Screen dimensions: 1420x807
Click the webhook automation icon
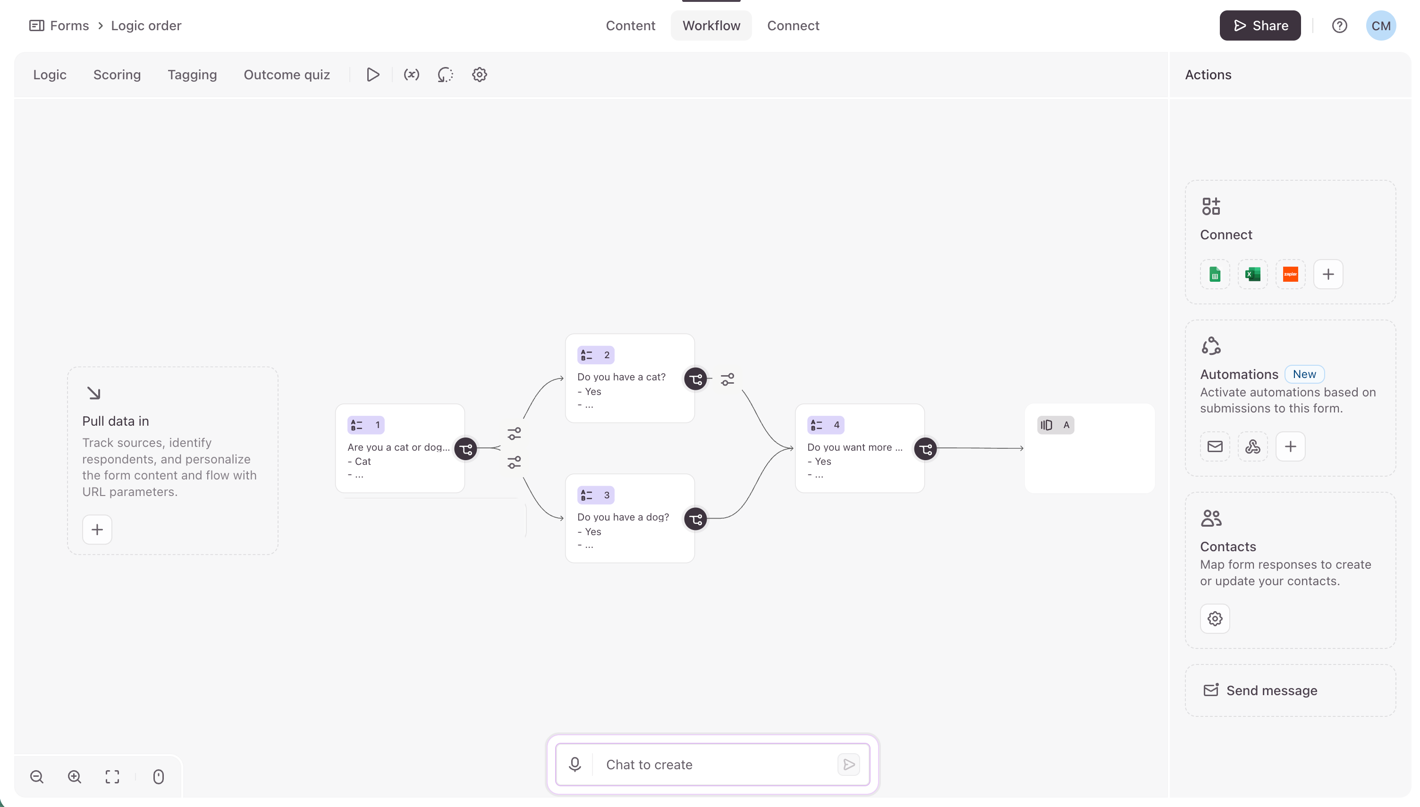[1252, 447]
